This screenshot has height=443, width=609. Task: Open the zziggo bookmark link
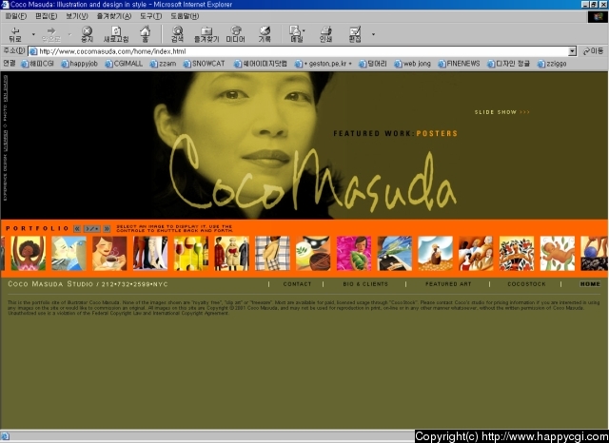(552, 64)
